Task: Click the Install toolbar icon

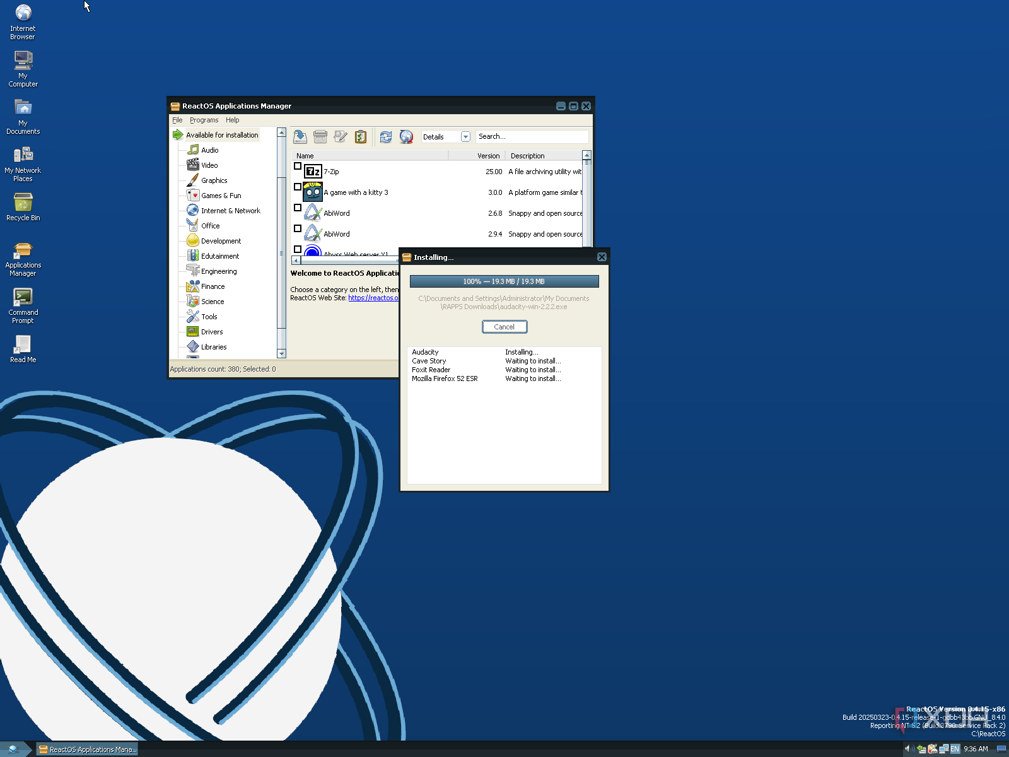Action: 300,136
